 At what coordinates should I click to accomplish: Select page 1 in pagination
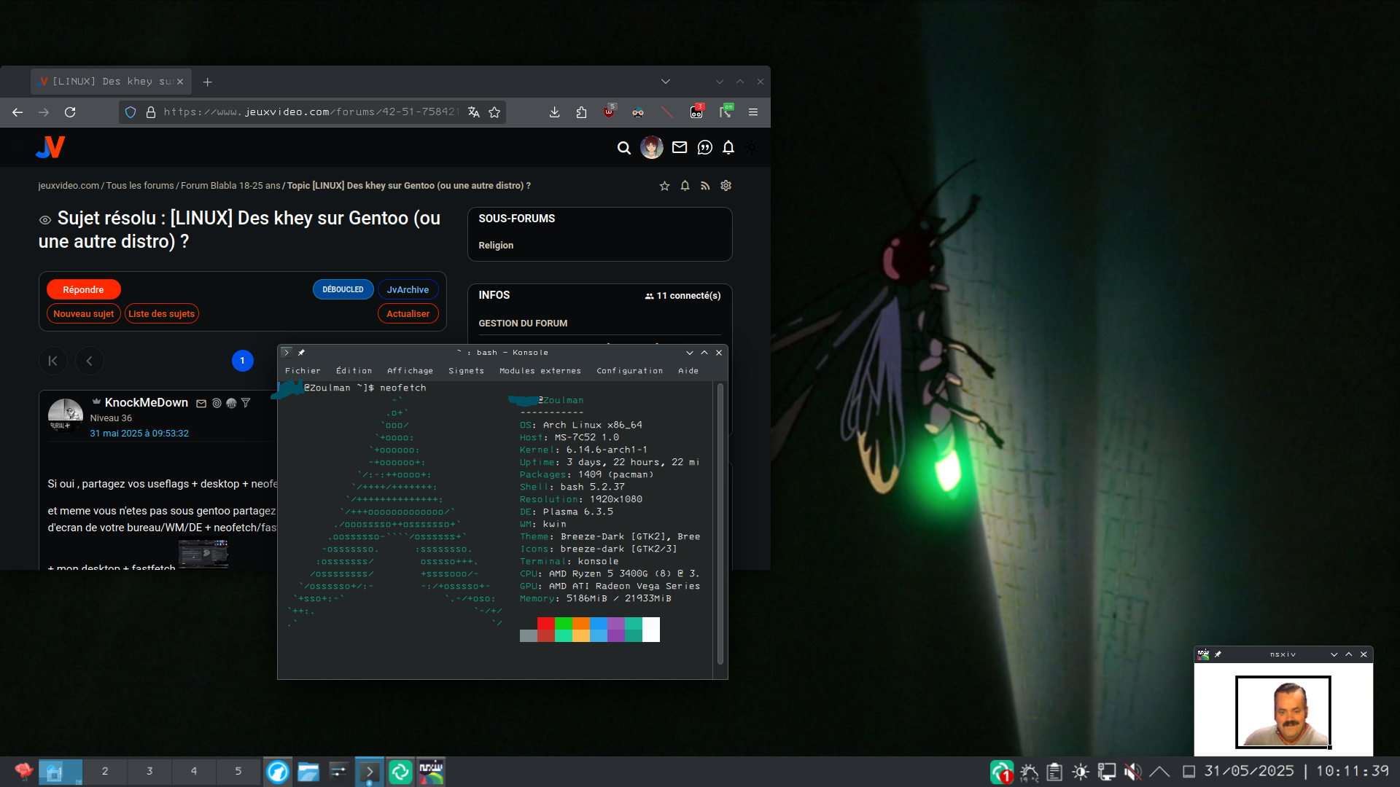pyautogui.click(x=242, y=361)
